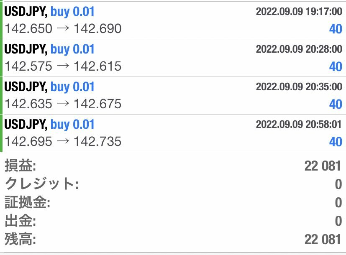This screenshot has width=346, height=255.
Task: Tap profit 40 on the 20:28:00 trade
Action: [x=336, y=66]
